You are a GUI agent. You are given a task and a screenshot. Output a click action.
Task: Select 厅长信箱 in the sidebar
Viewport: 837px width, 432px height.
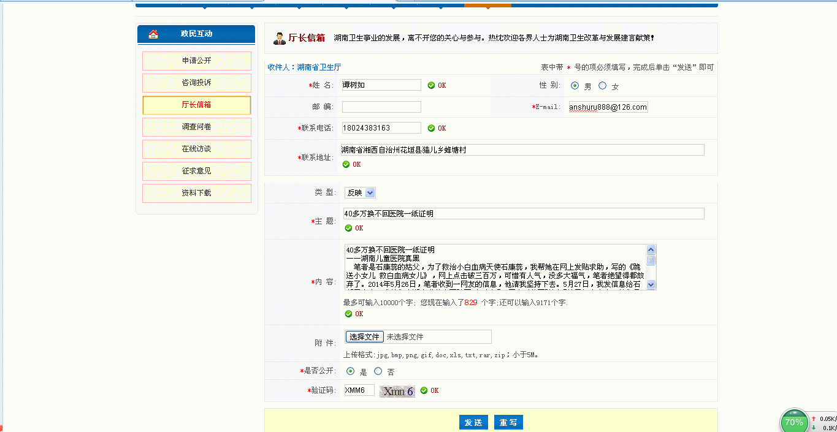[197, 105]
